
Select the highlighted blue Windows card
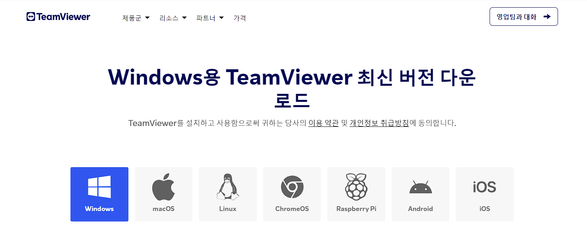[99, 194]
